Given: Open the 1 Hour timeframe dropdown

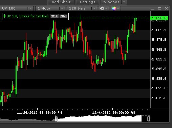Looking at the screenshot, I should [50, 8].
